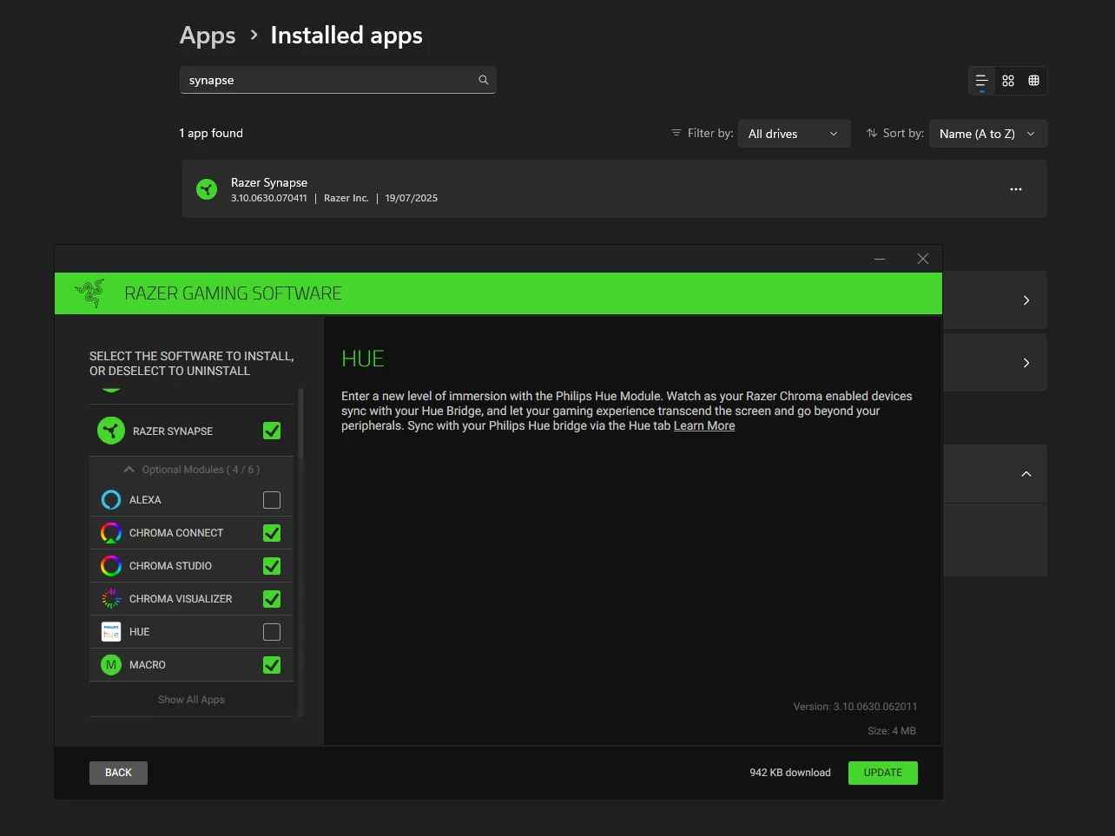
Task: Uncheck the Chroma Connect checkbox
Action: [x=272, y=533]
